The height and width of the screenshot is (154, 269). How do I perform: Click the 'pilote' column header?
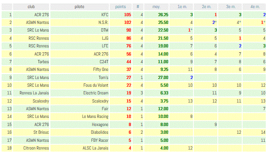coord(79,7)
